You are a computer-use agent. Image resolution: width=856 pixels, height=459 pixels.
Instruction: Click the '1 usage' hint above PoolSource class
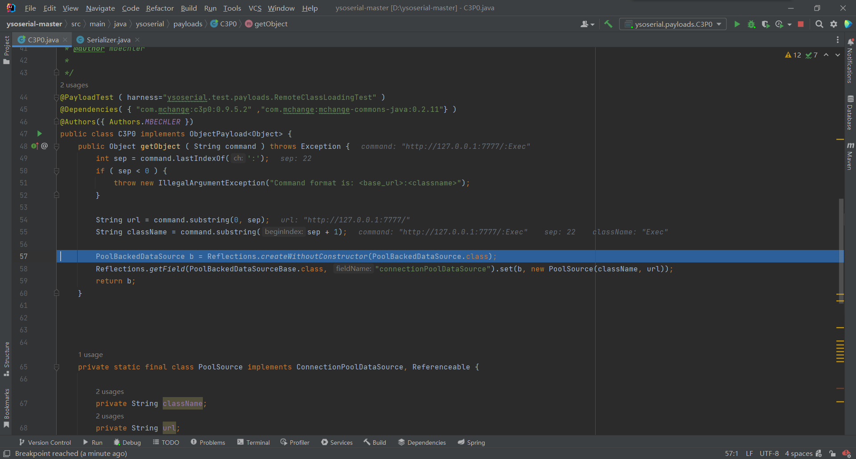(x=91, y=354)
